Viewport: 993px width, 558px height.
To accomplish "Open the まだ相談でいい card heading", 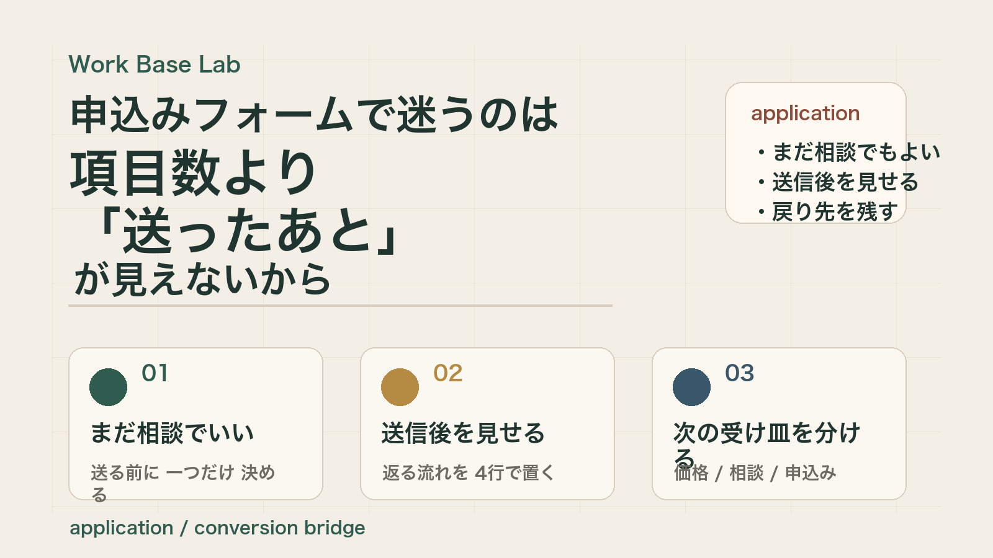I will [x=173, y=433].
